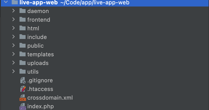Screen dimensions: 209x110
Task: Click the templates folder icon
Action: [22, 54]
